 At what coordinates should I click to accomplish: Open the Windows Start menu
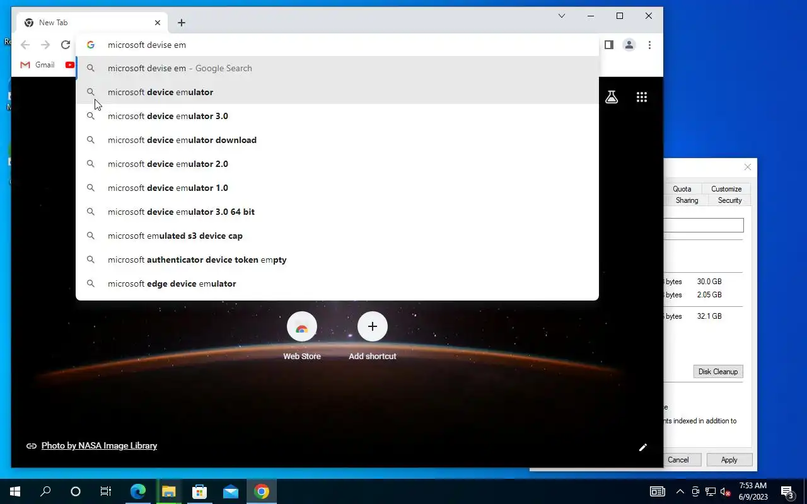(15, 491)
